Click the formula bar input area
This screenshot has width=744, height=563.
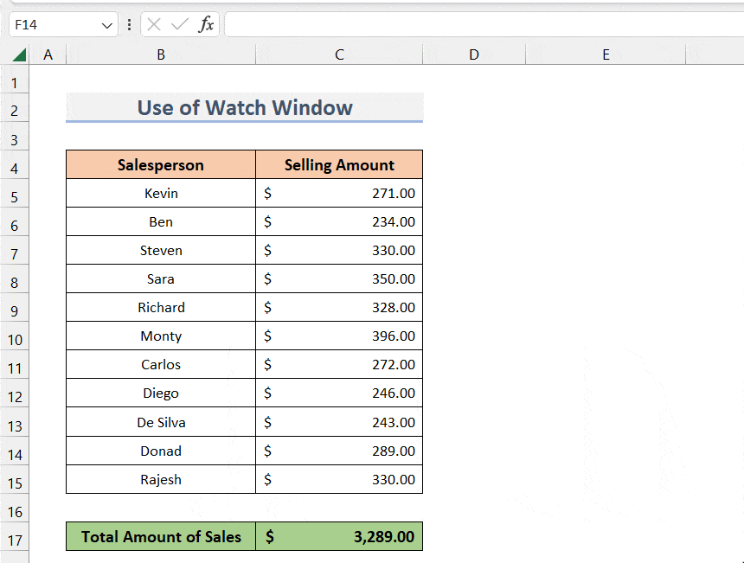pos(484,25)
